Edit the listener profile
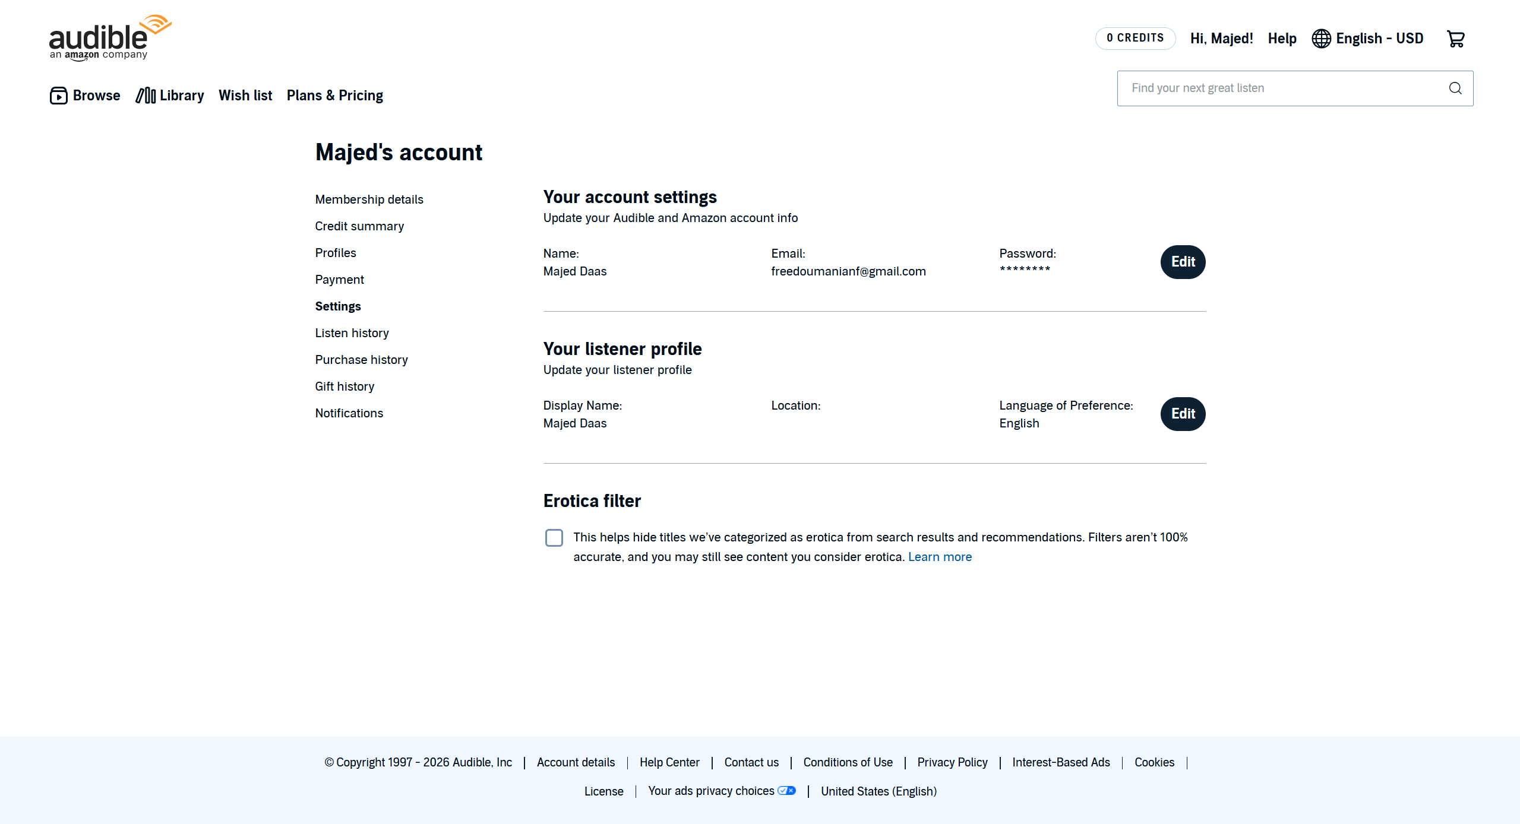This screenshot has height=824, width=1520. click(x=1182, y=414)
